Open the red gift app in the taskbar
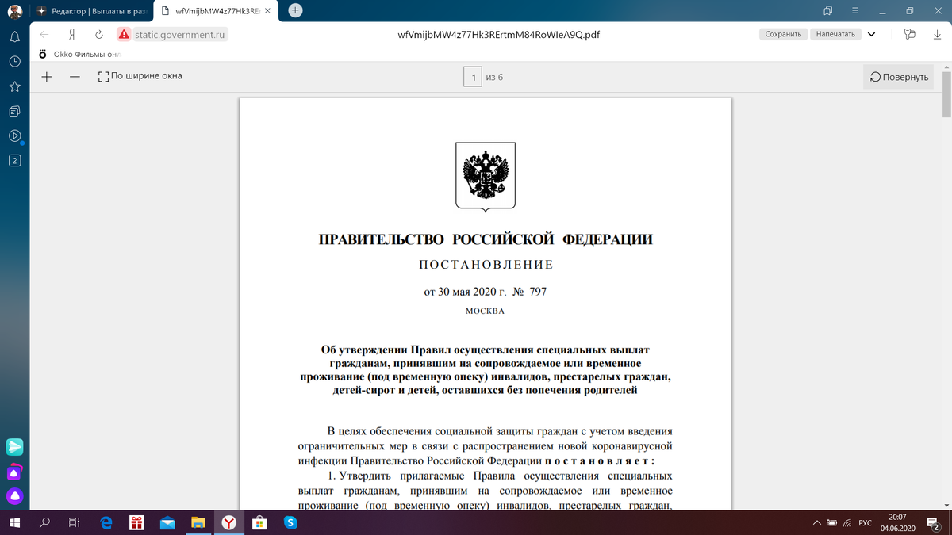Screen dimensions: 952x535 pos(136,522)
